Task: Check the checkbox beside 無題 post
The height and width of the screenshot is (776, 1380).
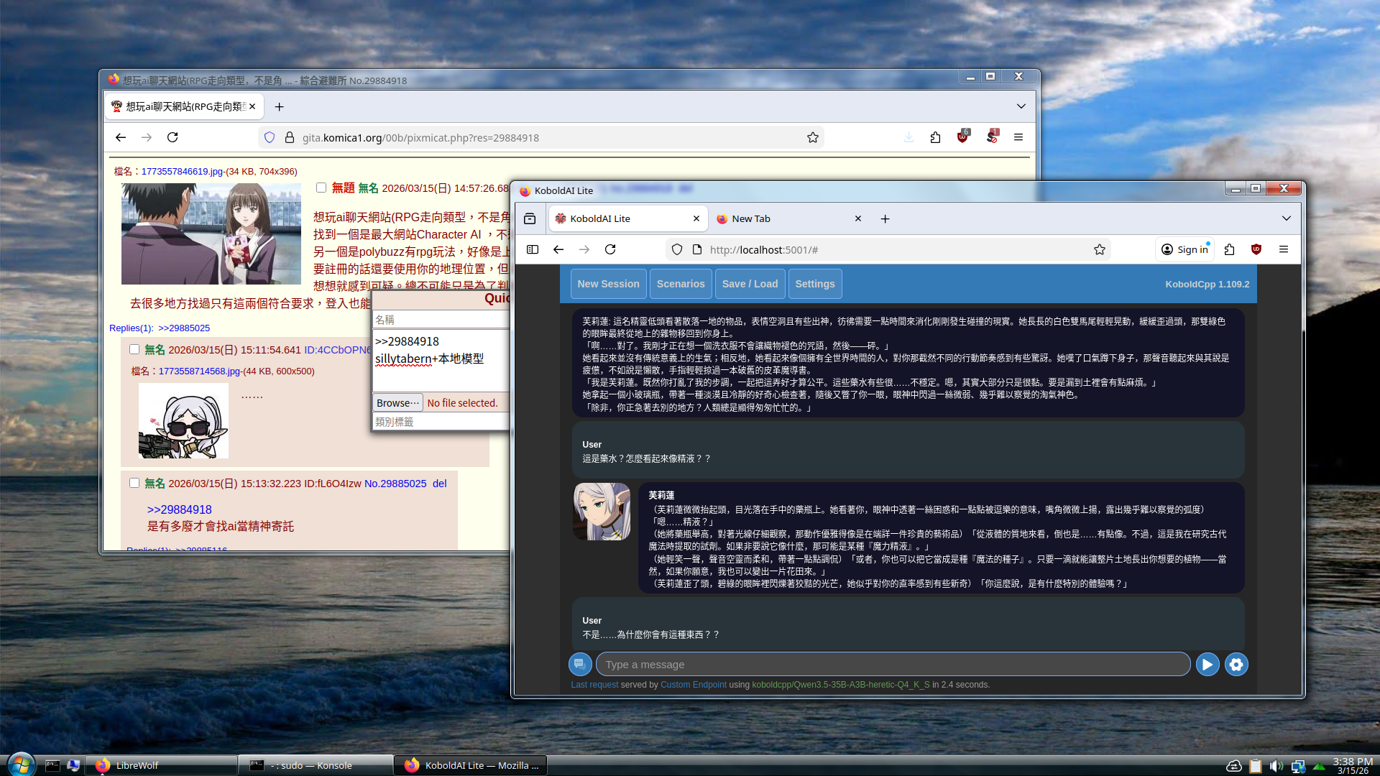Action: (321, 188)
